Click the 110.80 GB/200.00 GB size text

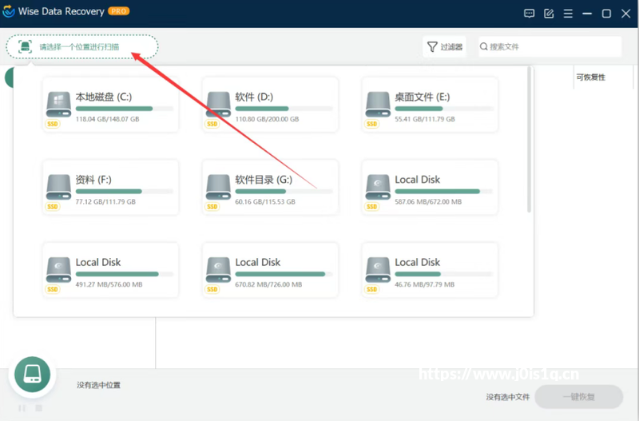coord(267,119)
